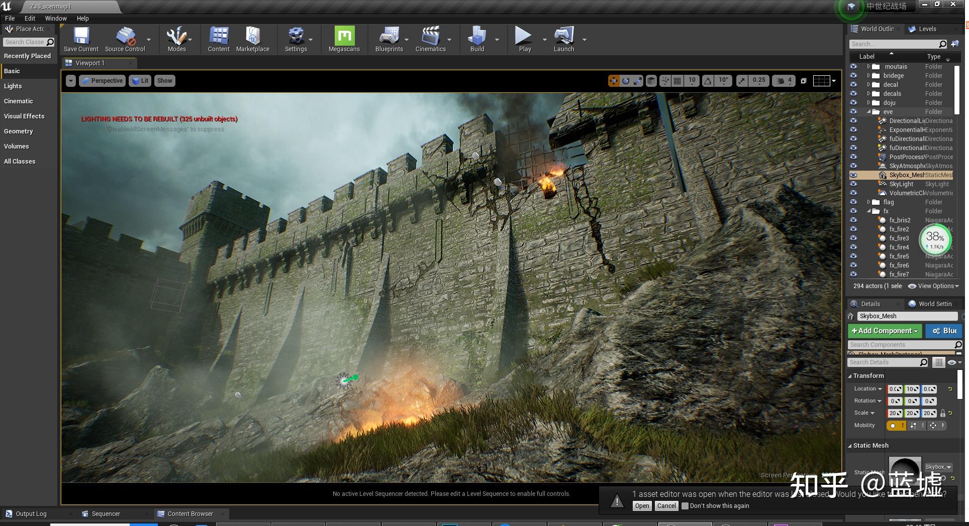Hide the SkyLight actor
Screen dimensions: 969x526
(x=853, y=184)
